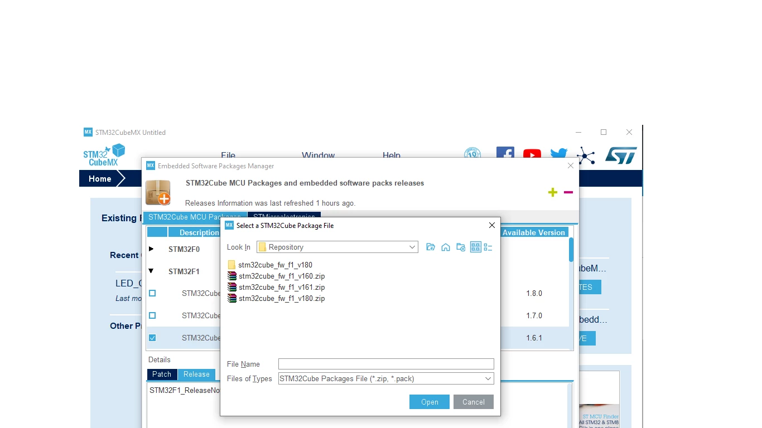This screenshot has width=762, height=428.
Task: Click the 1.8.0 available version cell
Action: coord(534,293)
